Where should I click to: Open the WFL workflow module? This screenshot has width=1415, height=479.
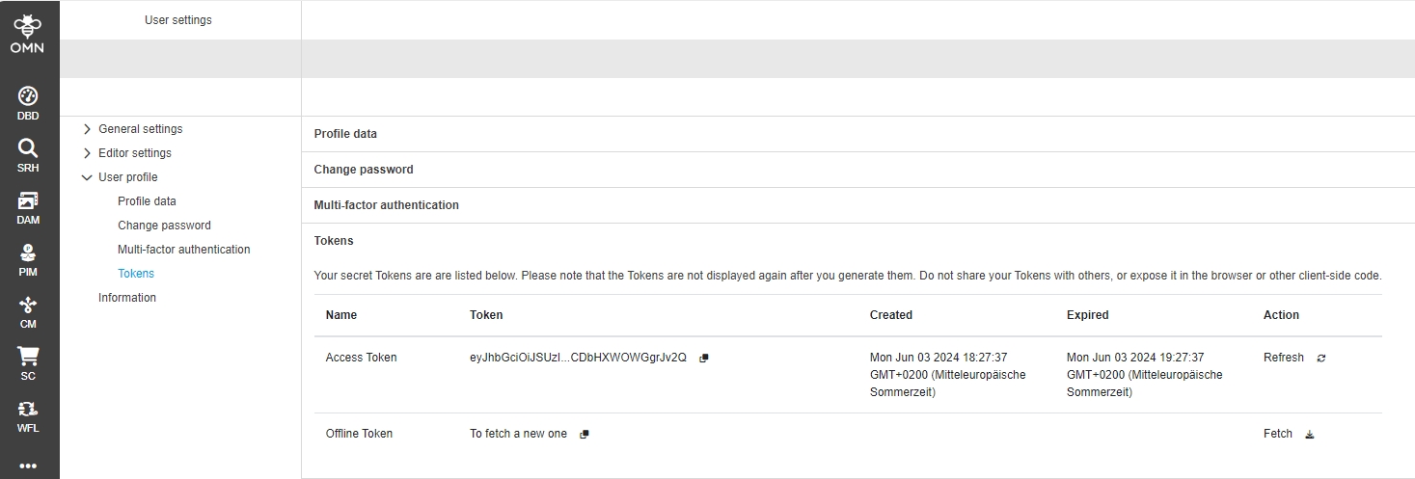pyautogui.click(x=28, y=415)
